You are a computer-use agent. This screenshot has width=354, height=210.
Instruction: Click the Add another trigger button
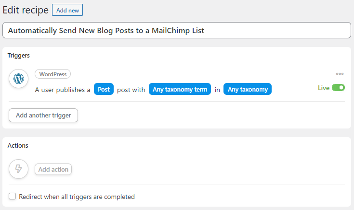coord(43,116)
